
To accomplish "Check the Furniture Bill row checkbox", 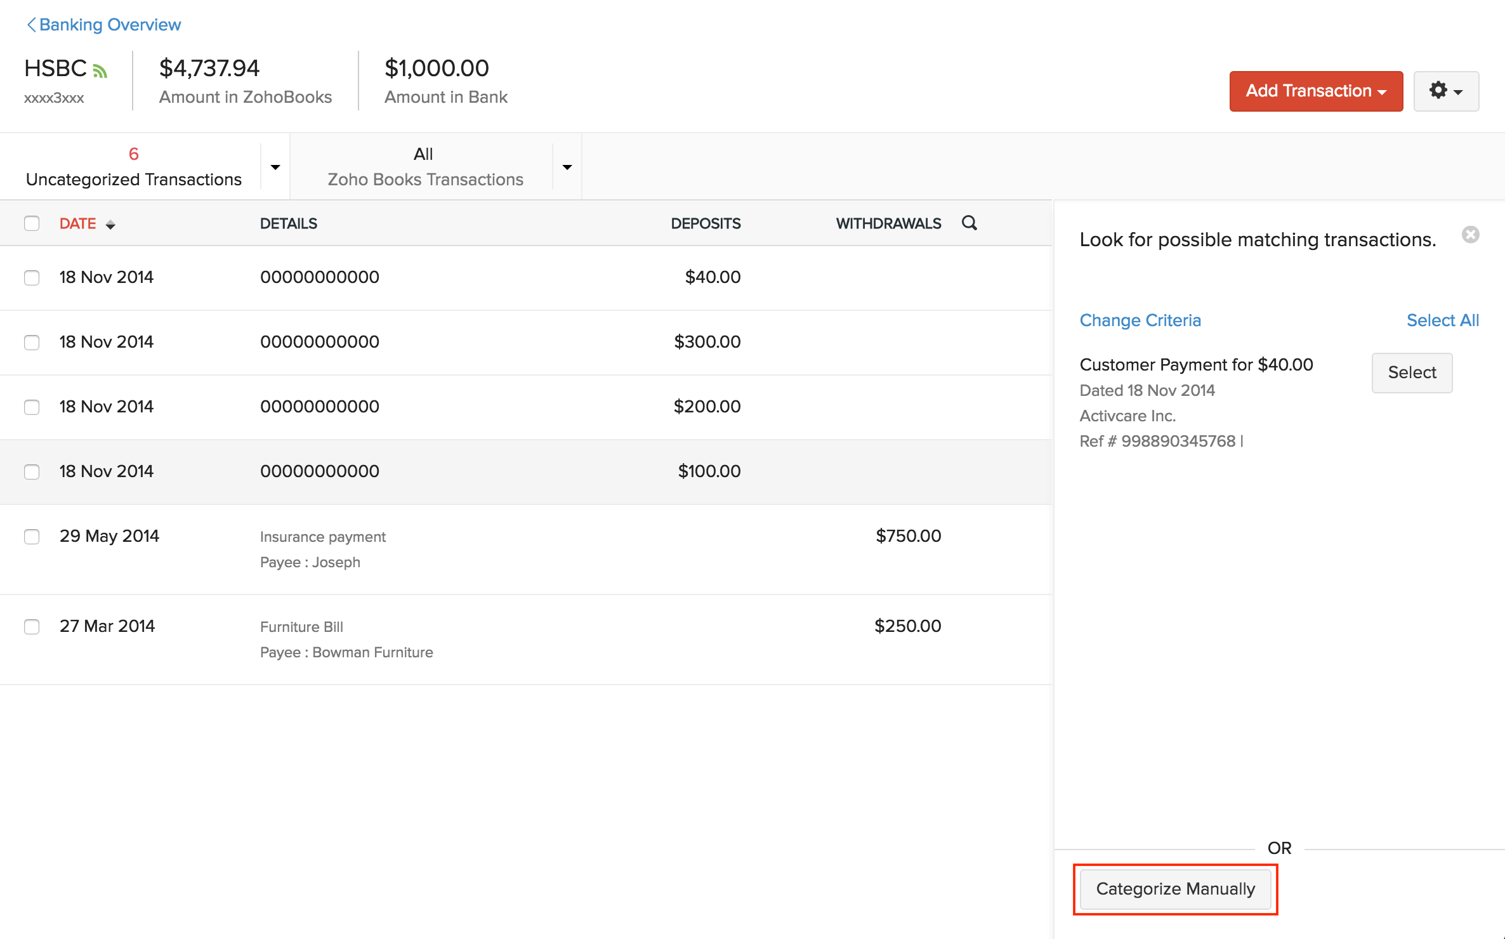I will click(x=32, y=627).
